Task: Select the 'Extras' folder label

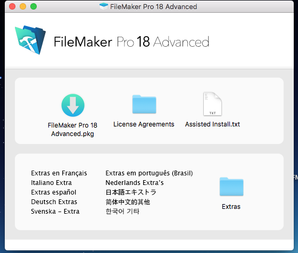Action: point(231,207)
